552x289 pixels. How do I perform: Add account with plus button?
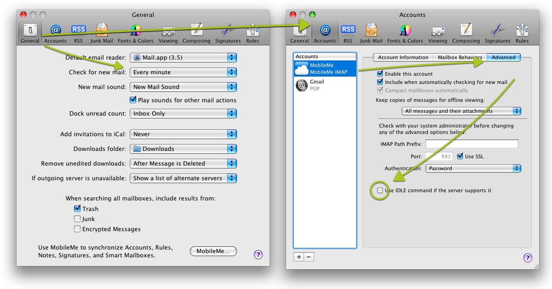coord(299,257)
